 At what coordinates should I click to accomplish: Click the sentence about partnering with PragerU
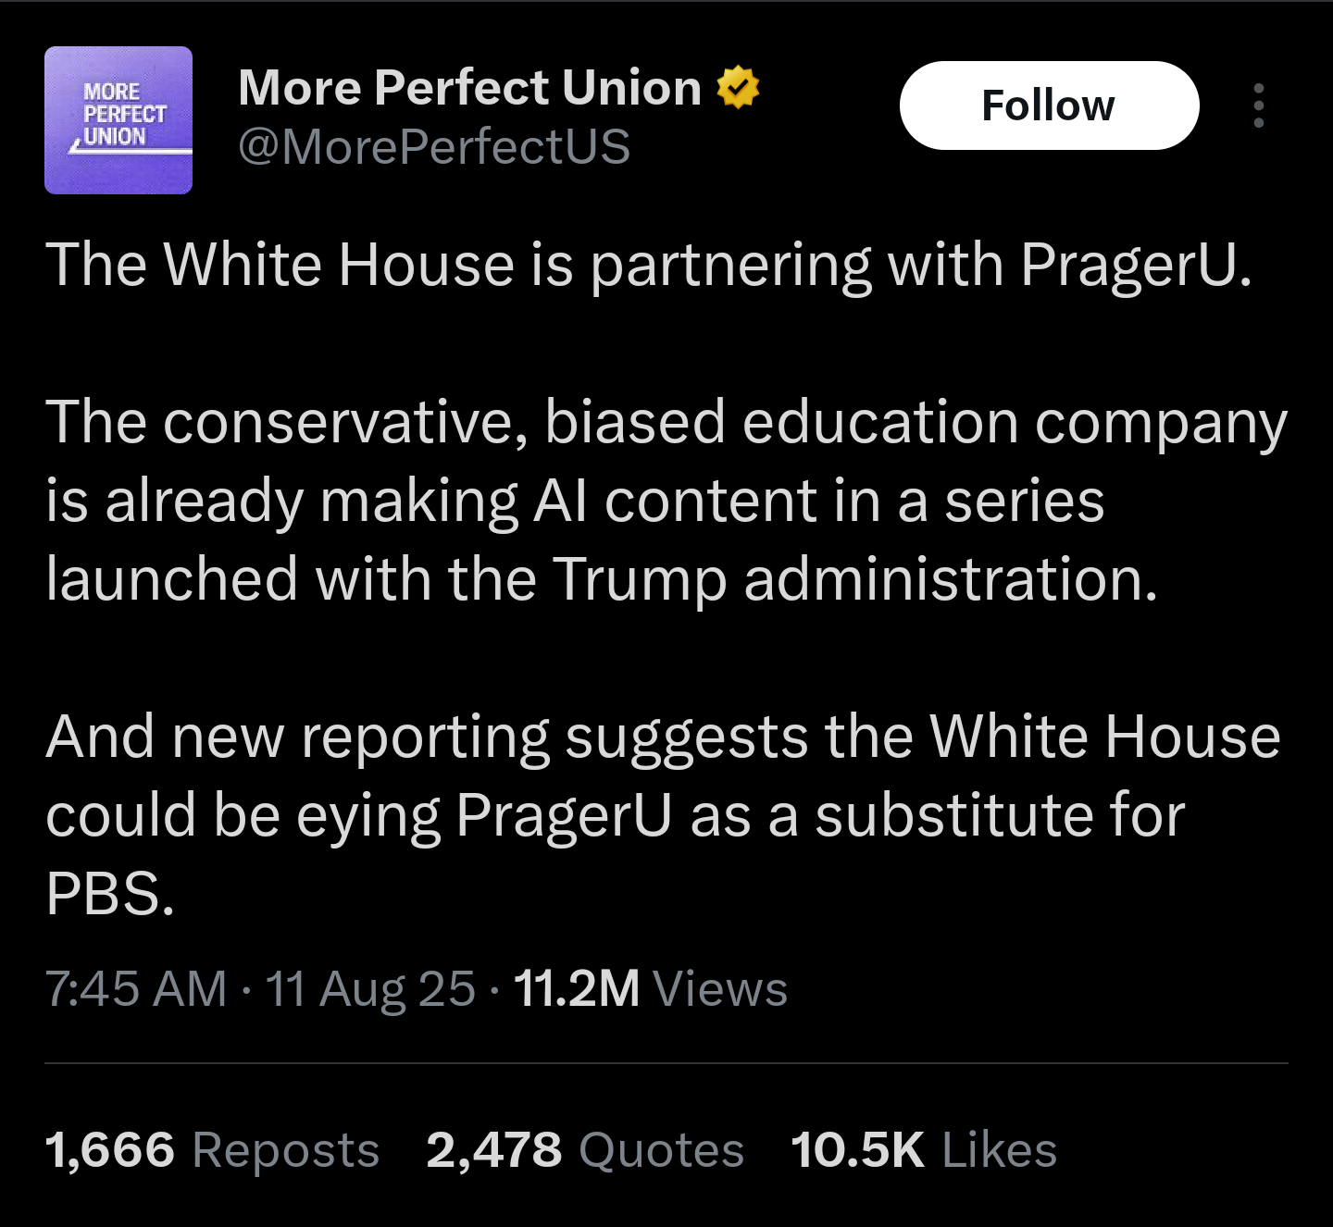(x=648, y=265)
